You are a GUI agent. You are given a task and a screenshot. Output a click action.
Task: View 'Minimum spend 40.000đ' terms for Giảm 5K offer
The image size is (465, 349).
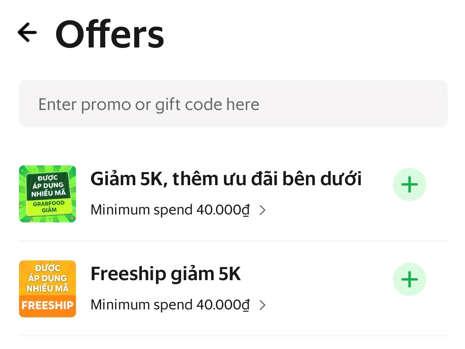pos(170,210)
